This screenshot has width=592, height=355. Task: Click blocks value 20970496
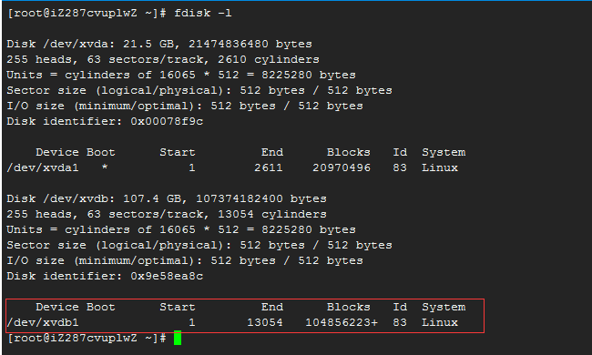tap(342, 167)
